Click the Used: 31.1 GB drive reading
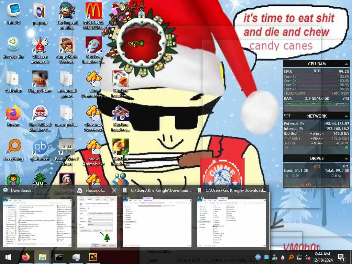This screenshot has width=352, height=264. tap(296, 170)
